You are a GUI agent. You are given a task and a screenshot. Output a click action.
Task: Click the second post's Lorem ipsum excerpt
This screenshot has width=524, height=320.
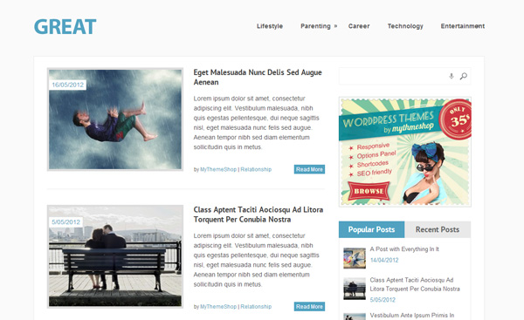point(256,260)
